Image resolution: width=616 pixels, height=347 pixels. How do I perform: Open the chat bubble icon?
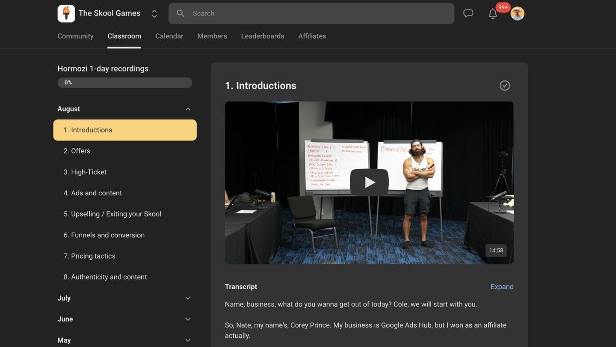pyautogui.click(x=468, y=13)
